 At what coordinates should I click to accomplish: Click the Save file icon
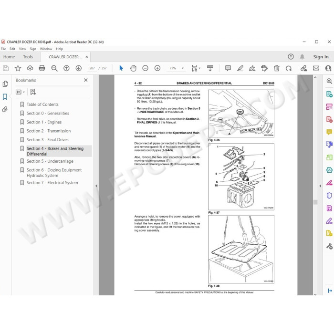pos(6,68)
